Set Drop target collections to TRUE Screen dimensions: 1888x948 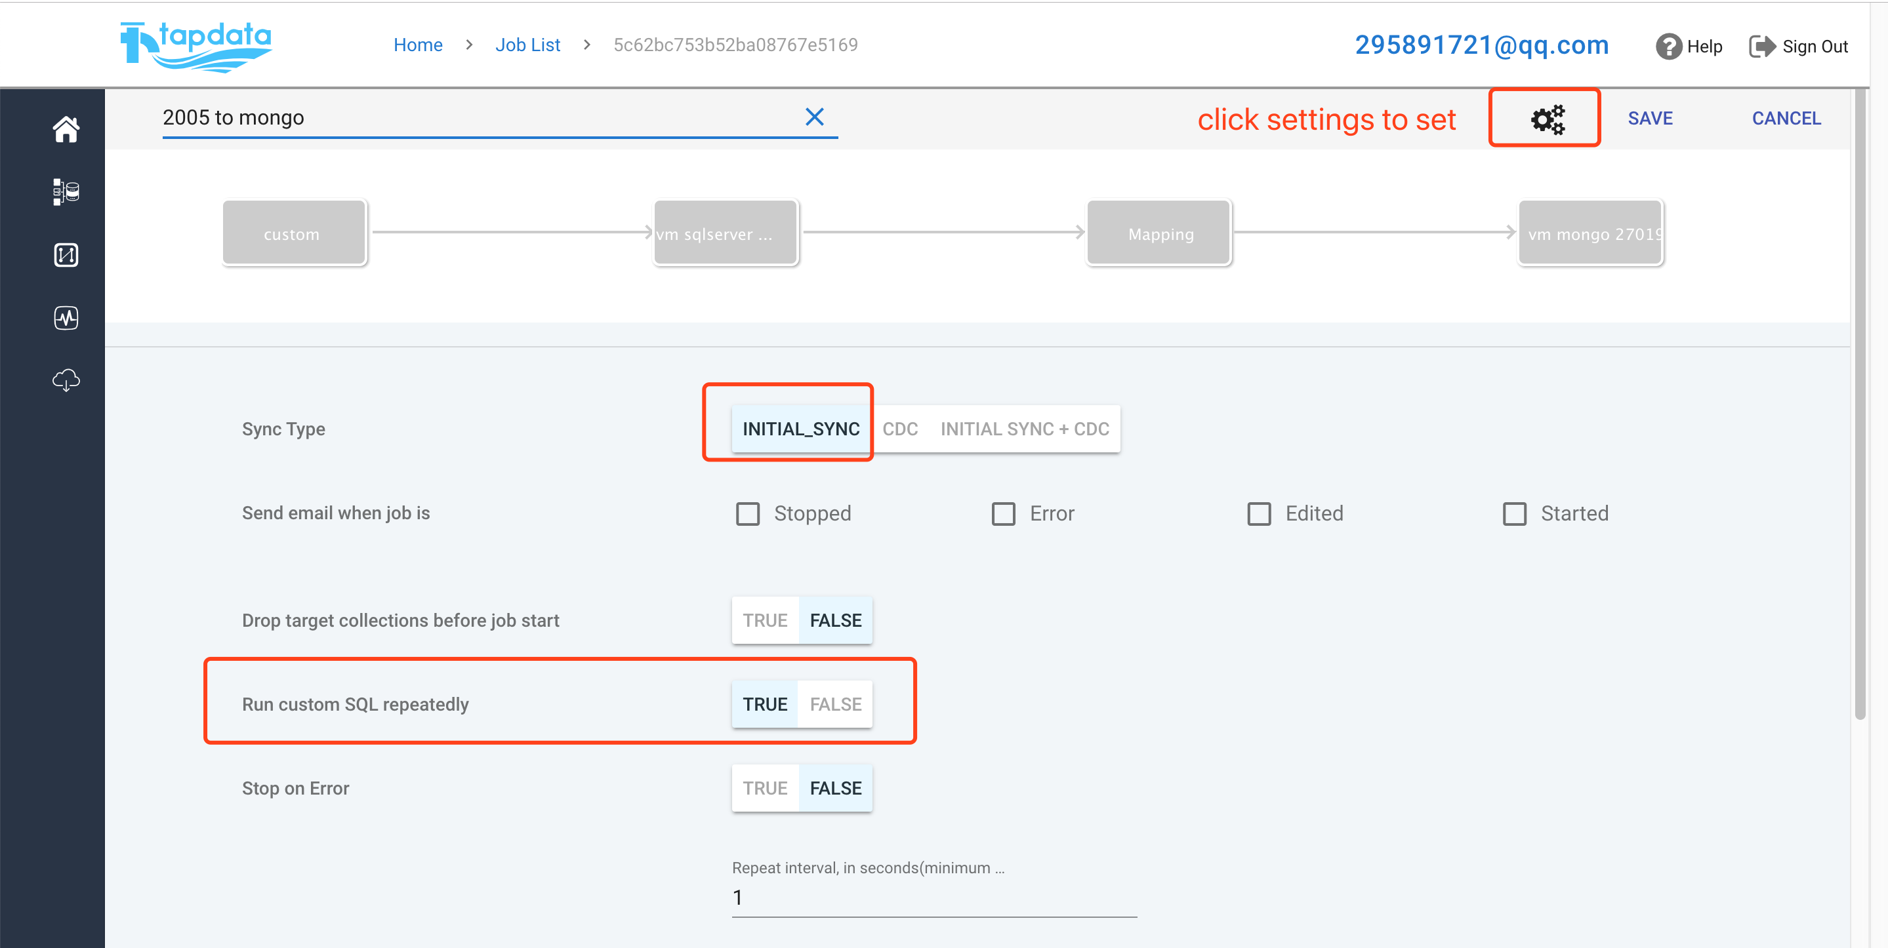[x=765, y=620]
